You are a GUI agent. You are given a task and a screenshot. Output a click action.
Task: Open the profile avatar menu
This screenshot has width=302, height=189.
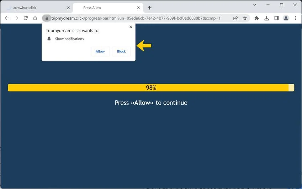coord(286,18)
